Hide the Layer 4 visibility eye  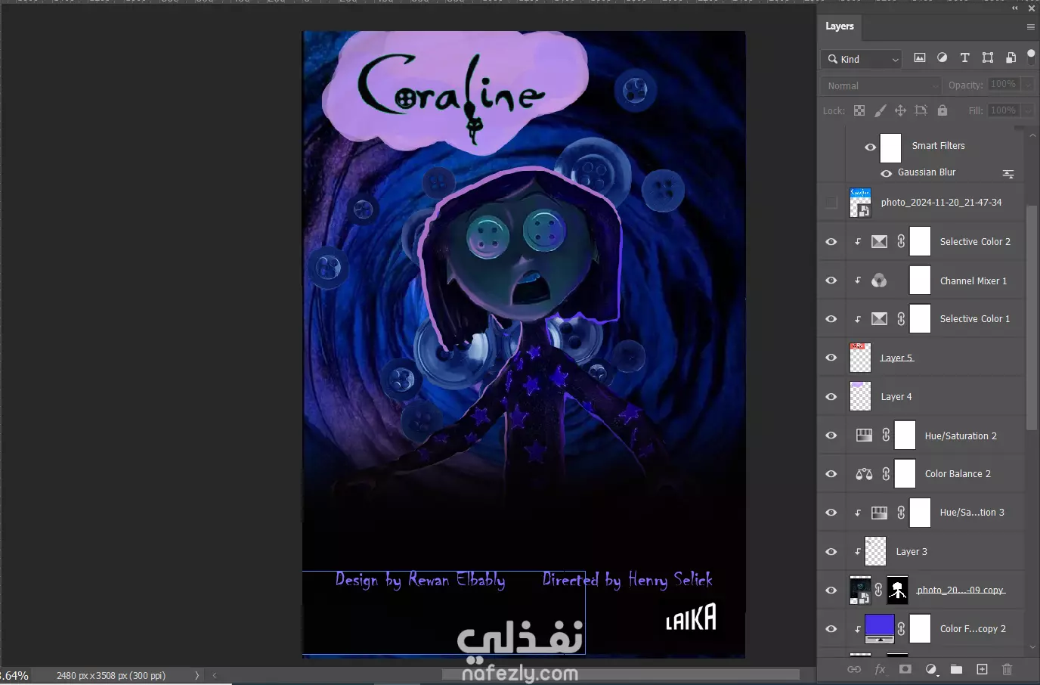[x=831, y=397]
